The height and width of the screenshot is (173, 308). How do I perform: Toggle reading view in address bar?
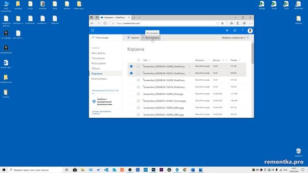217,24
